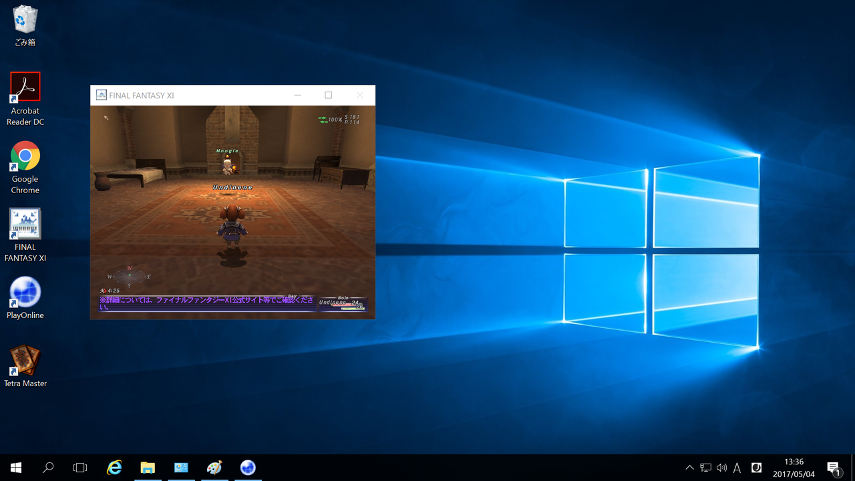
Task: Open the ごみ箱 recycle bin desktop icon
Action: [x=25, y=27]
